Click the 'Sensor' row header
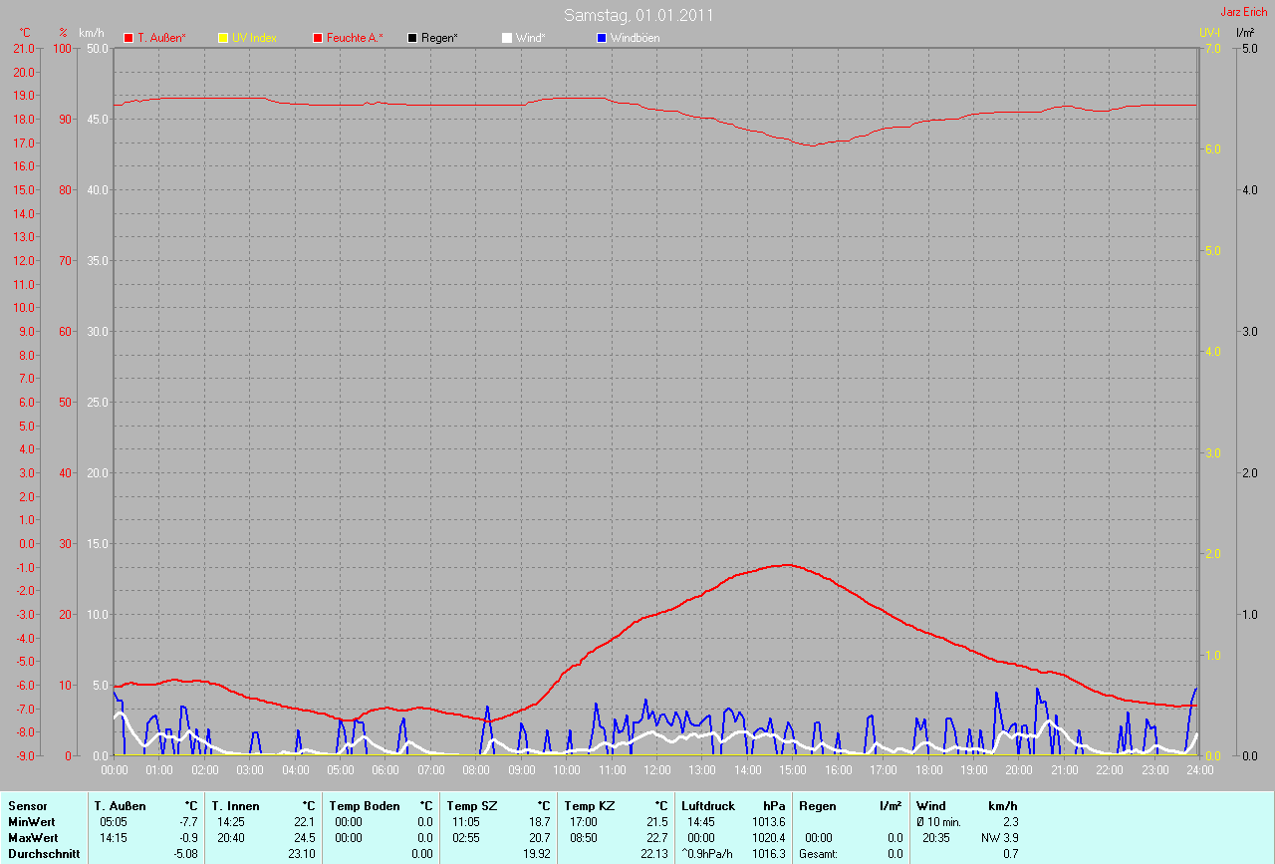The height and width of the screenshot is (864, 1275). coord(27,806)
